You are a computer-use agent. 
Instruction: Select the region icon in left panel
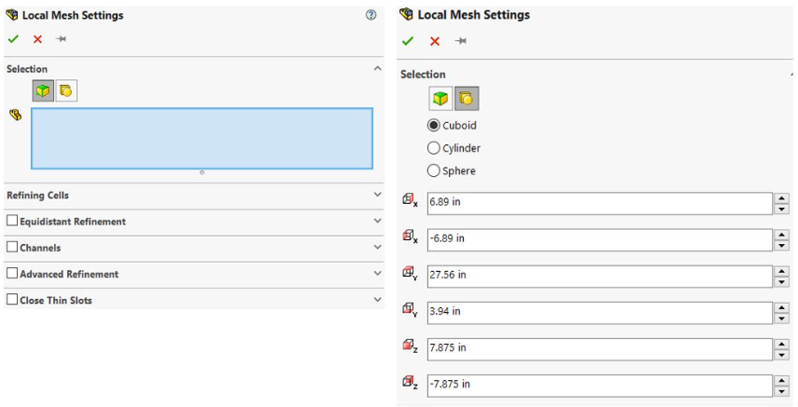tap(66, 90)
